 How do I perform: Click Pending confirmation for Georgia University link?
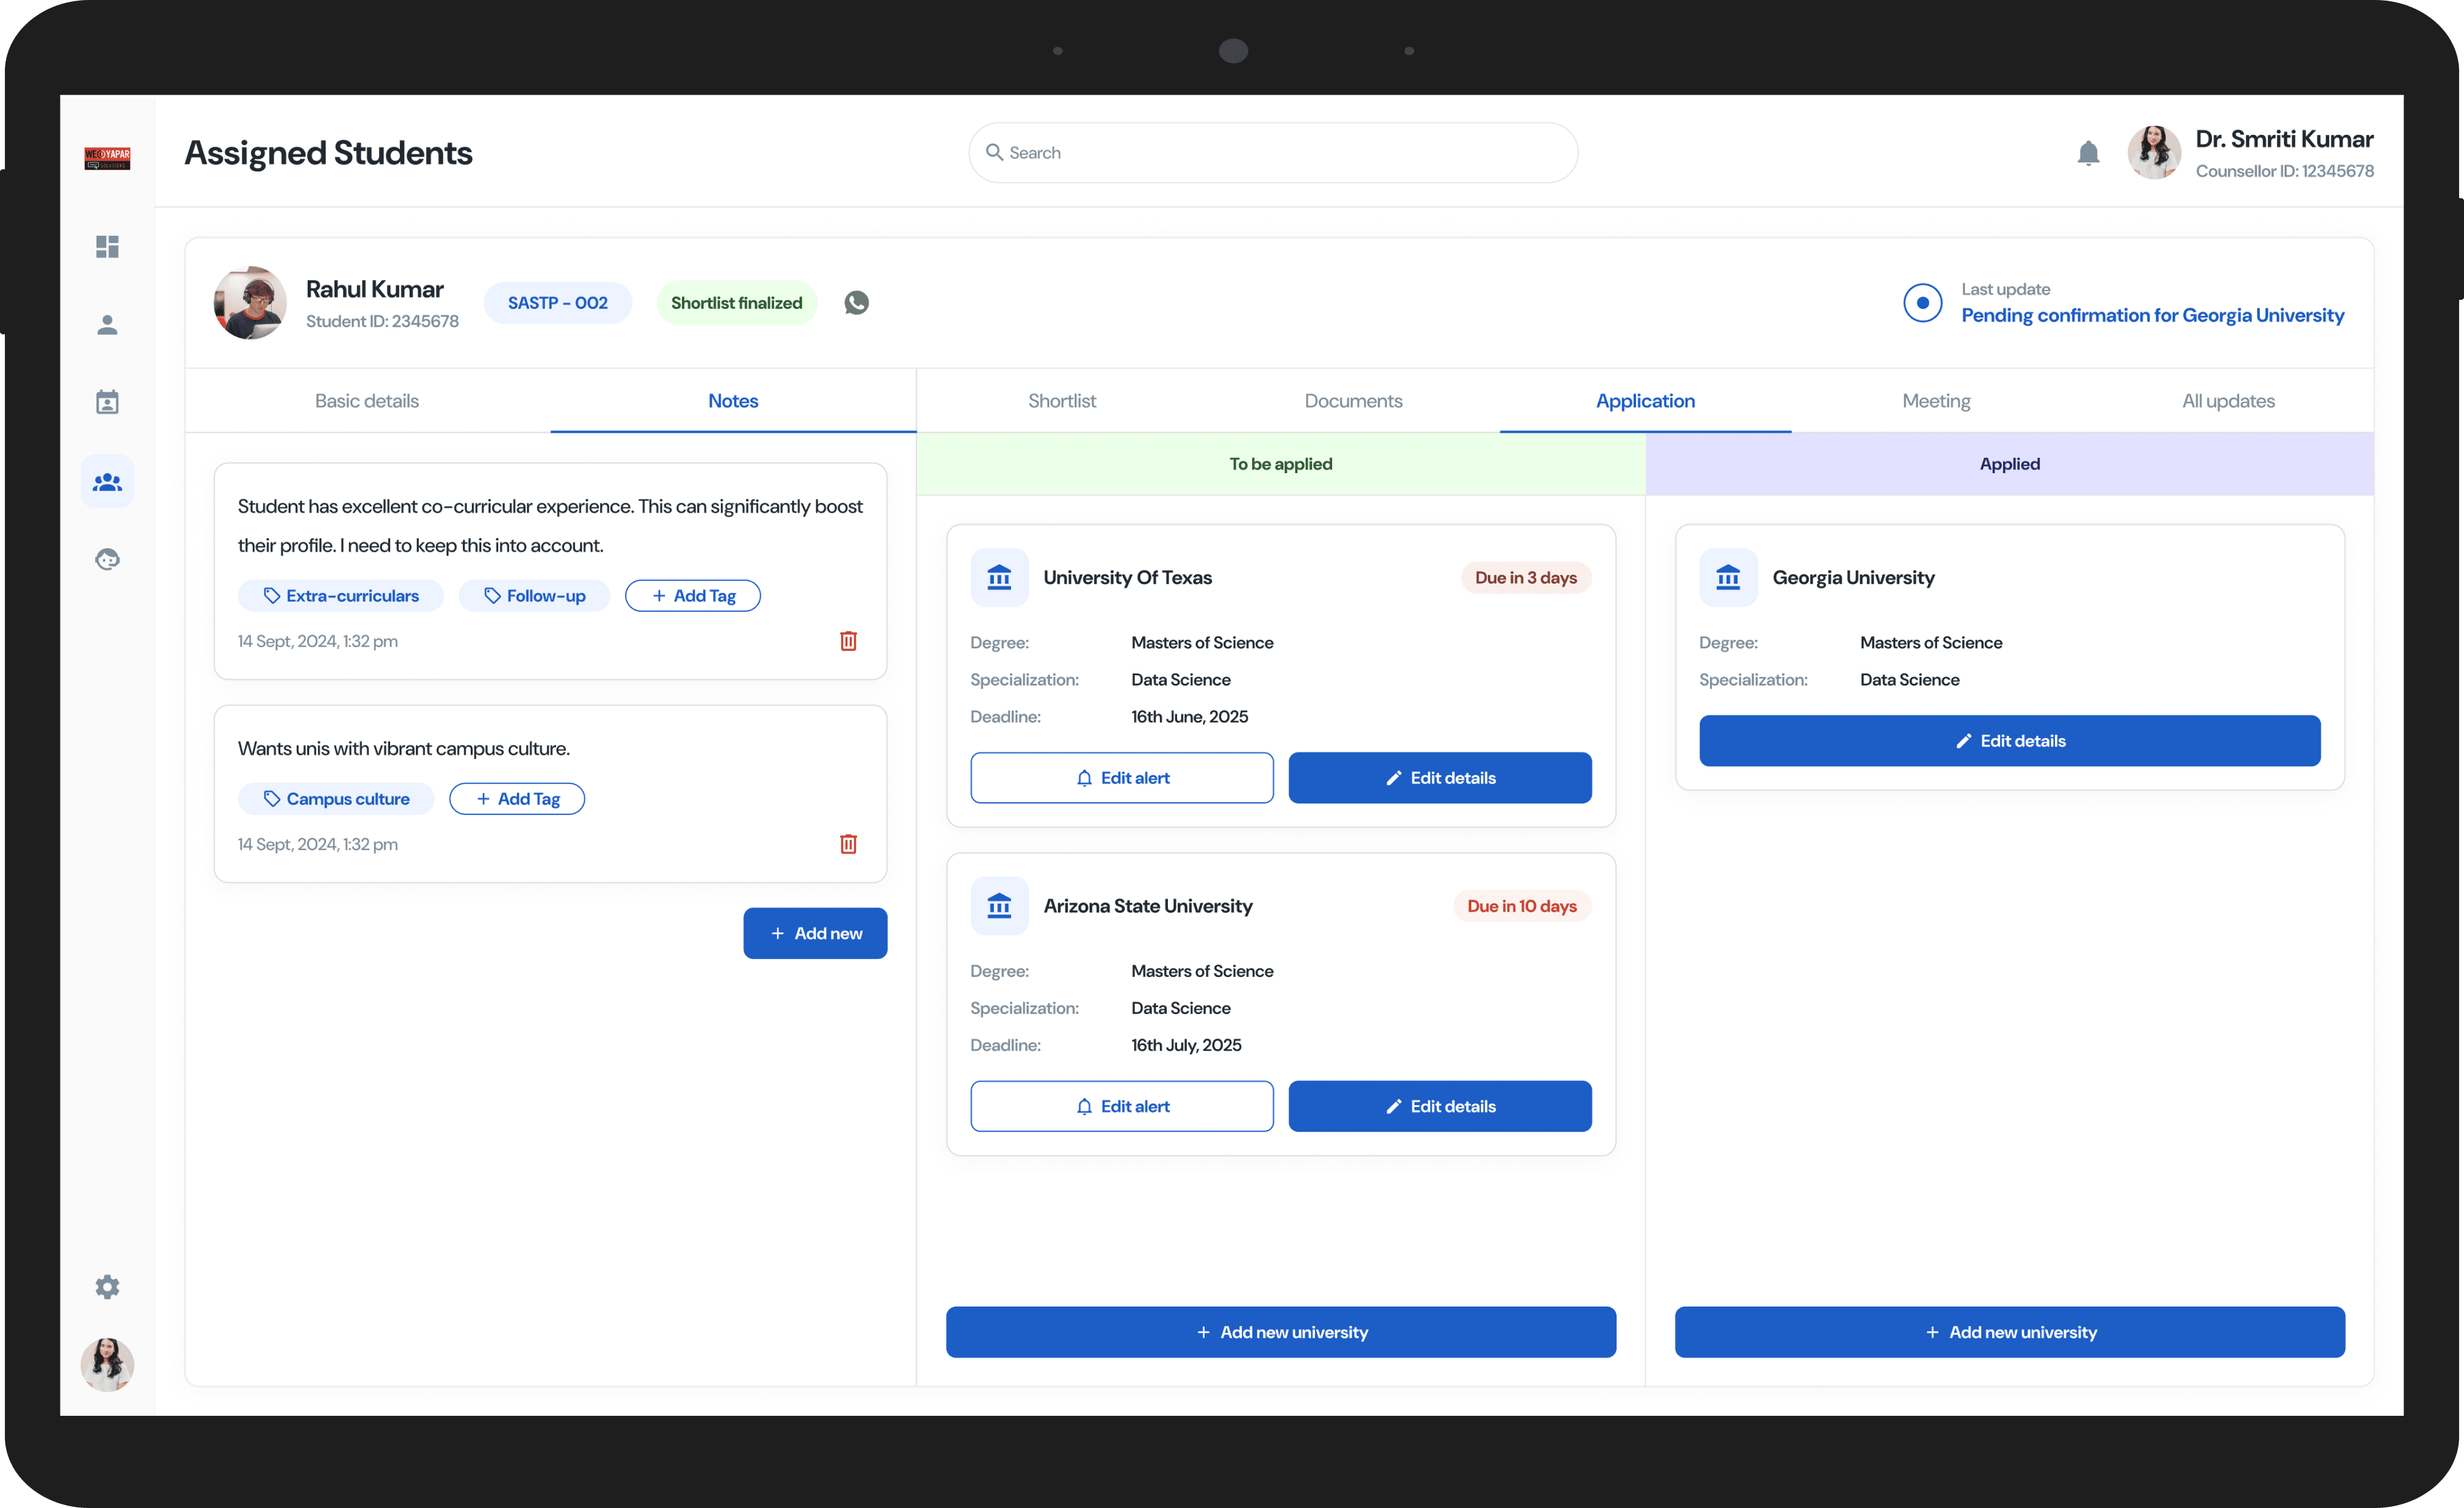point(2151,316)
